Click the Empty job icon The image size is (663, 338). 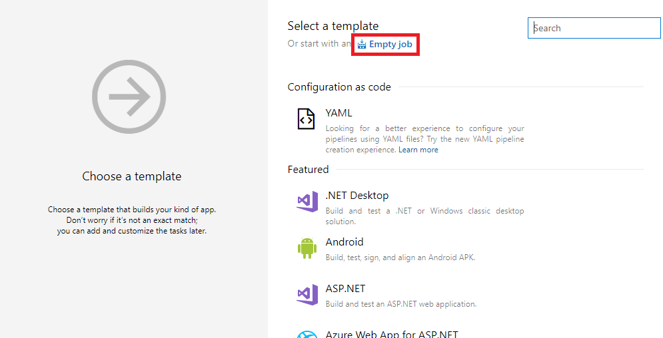(362, 45)
